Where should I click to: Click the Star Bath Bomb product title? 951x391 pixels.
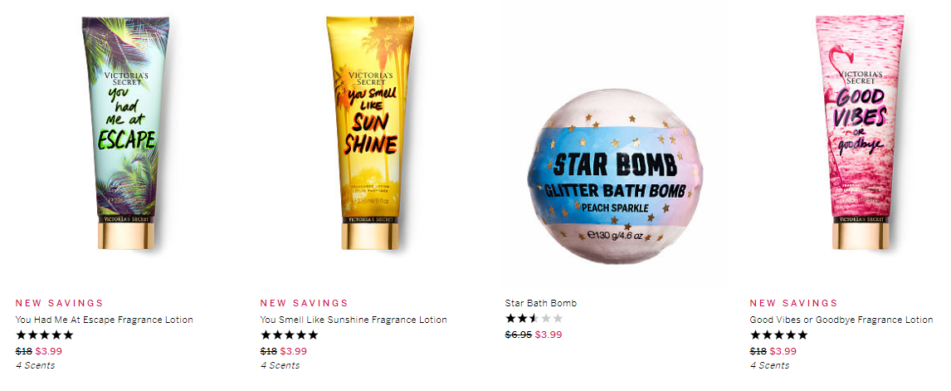(x=541, y=303)
